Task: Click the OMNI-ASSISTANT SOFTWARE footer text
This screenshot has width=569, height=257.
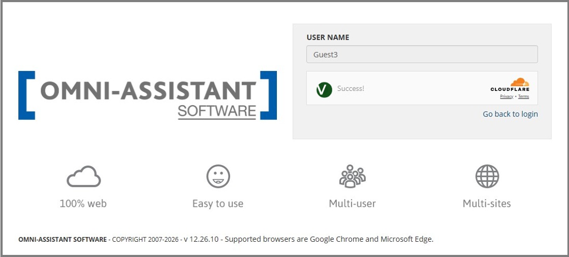Action: pyautogui.click(x=62, y=240)
